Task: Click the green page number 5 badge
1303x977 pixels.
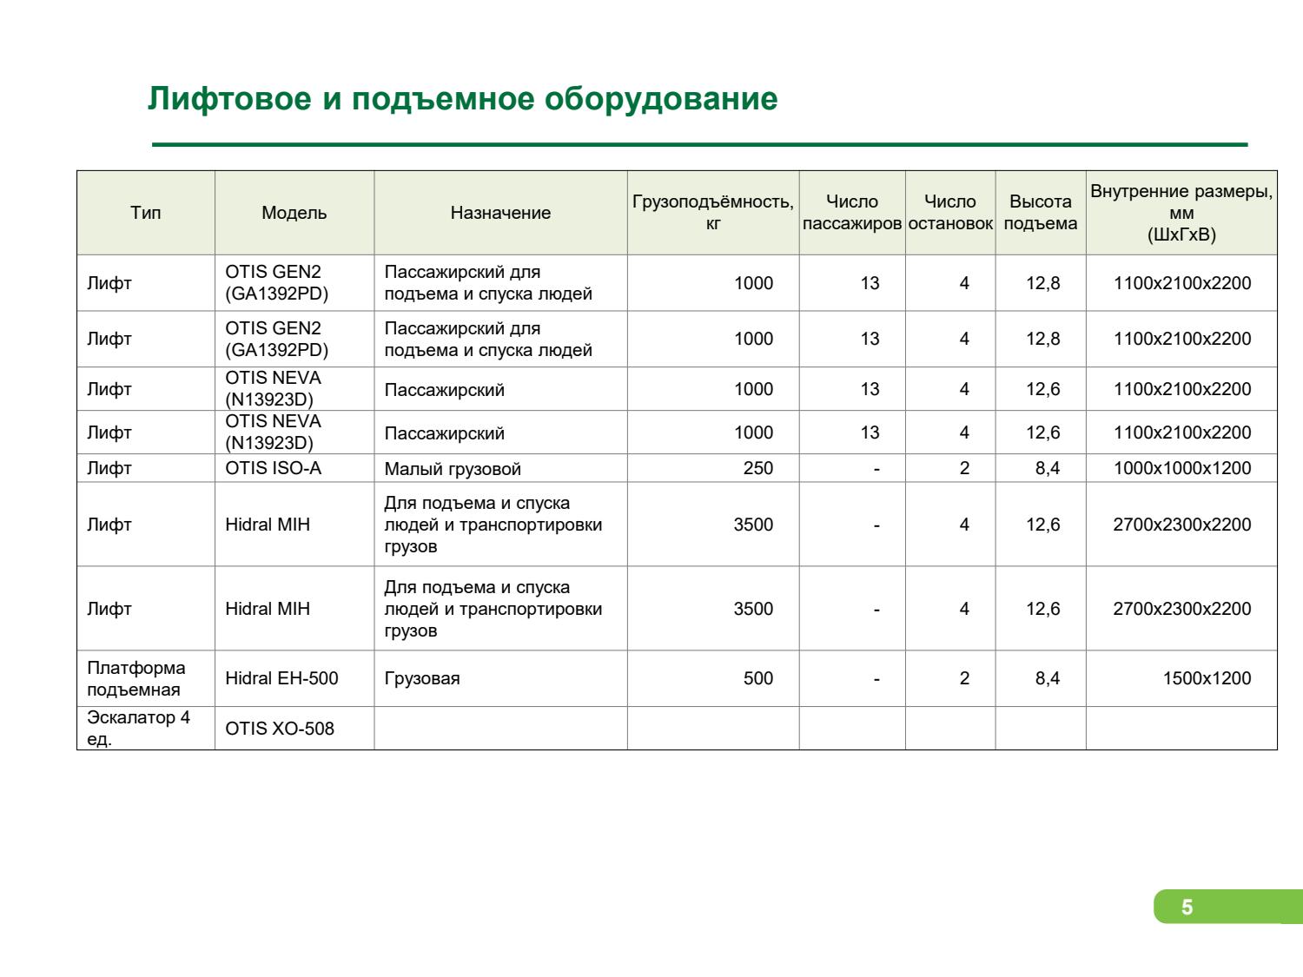Action: (x=1187, y=908)
